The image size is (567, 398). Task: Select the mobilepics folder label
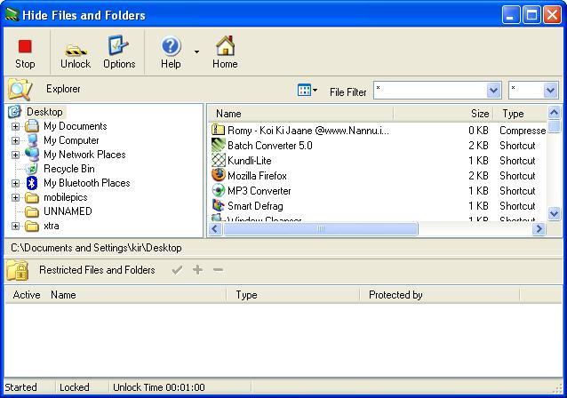point(66,197)
